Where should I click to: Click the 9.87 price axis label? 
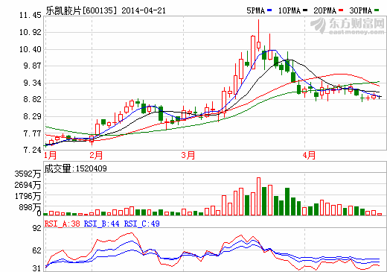pyautogui.click(x=32, y=66)
